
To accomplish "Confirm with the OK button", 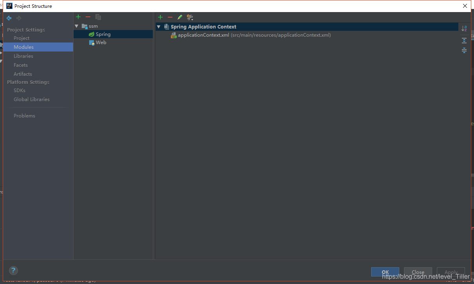I will (x=385, y=272).
